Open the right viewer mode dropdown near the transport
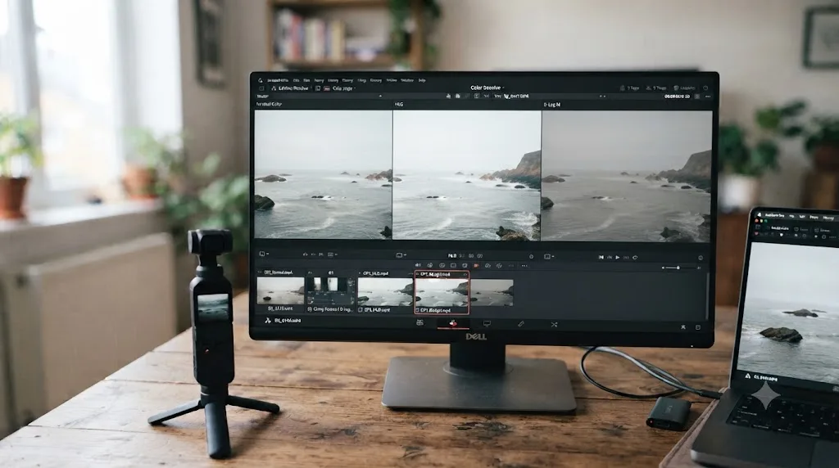The width and height of the screenshot is (839, 468). 548,256
